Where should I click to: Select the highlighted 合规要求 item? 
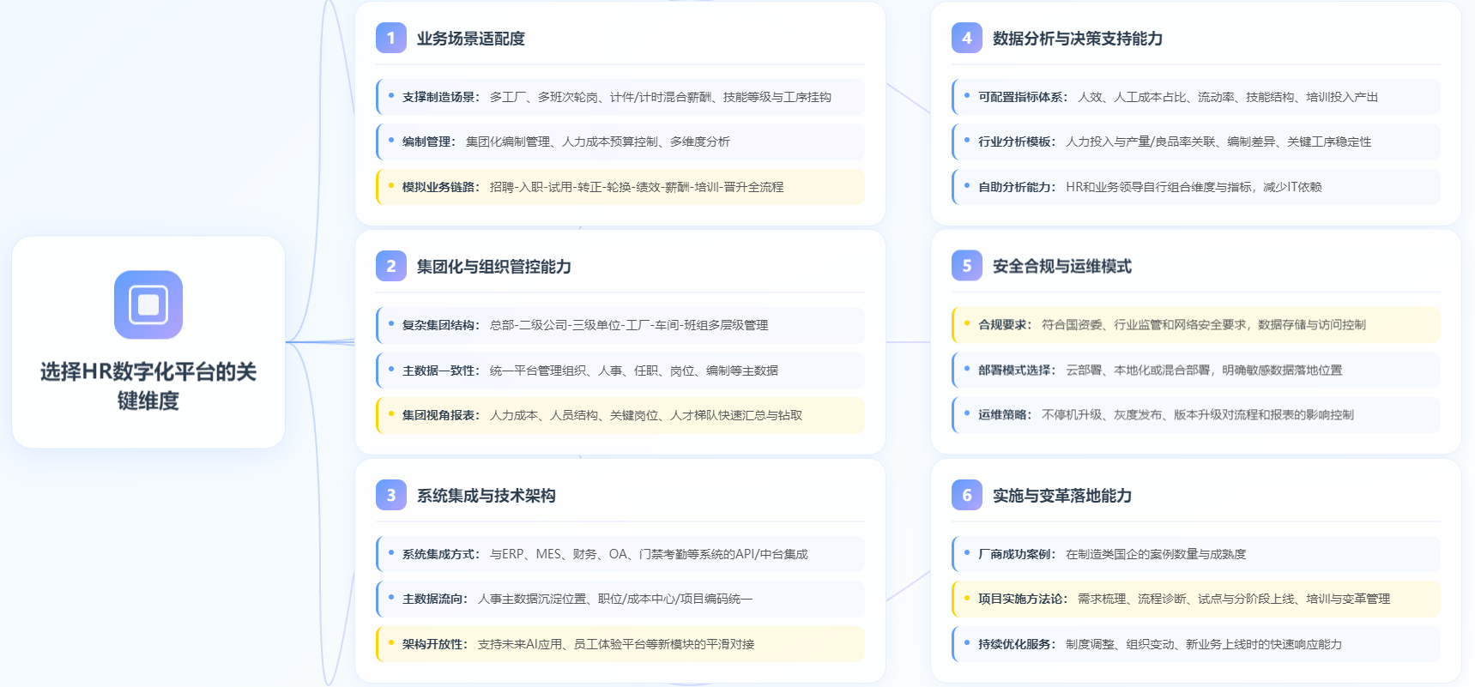click(x=1195, y=325)
